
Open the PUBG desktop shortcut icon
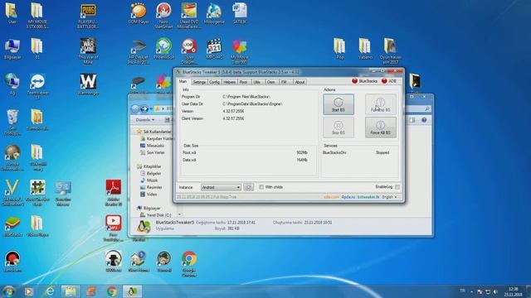pyautogui.click(x=88, y=16)
